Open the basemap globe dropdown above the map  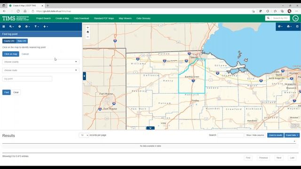pos(280,26)
